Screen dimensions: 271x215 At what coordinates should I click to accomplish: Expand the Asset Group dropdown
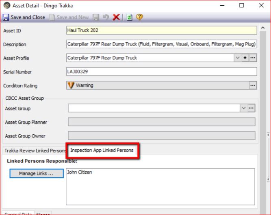(243, 108)
